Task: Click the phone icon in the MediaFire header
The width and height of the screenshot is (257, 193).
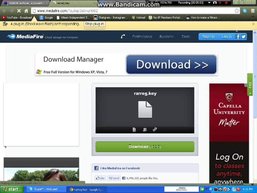Action: point(123,36)
